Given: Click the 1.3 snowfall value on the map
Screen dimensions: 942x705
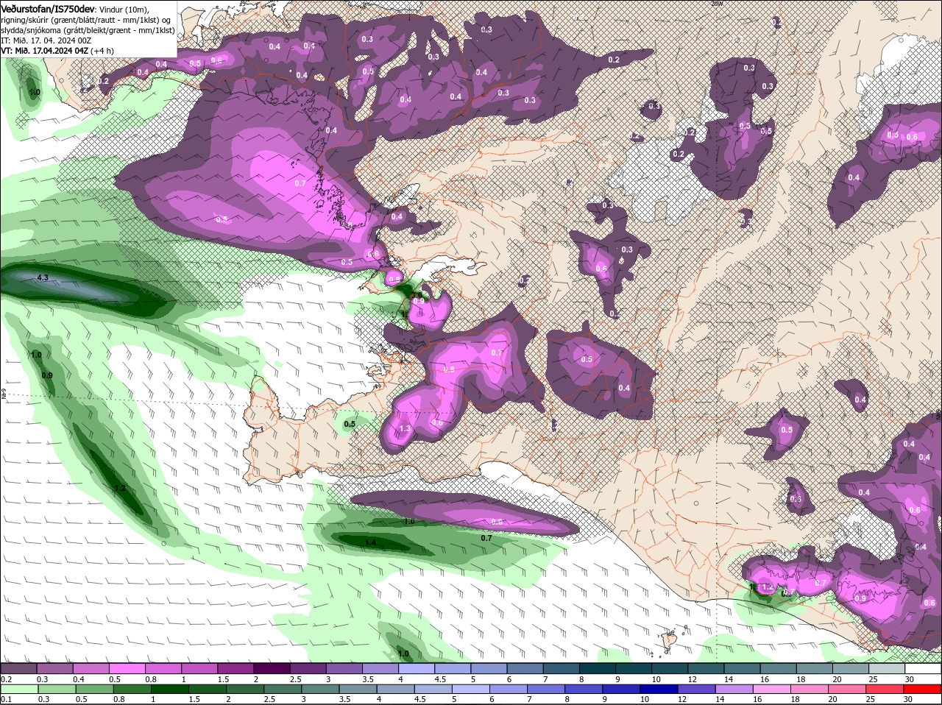Looking at the screenshot, I should click(405, 428).
